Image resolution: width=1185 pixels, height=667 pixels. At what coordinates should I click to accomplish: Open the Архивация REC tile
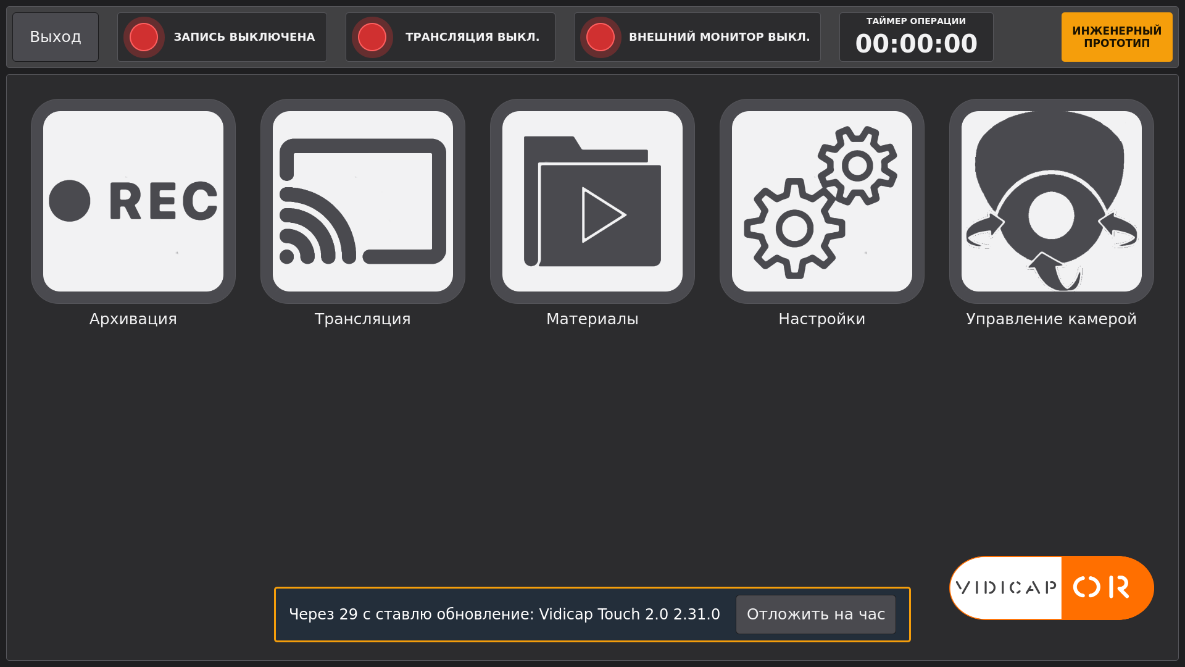pos(133,201)
